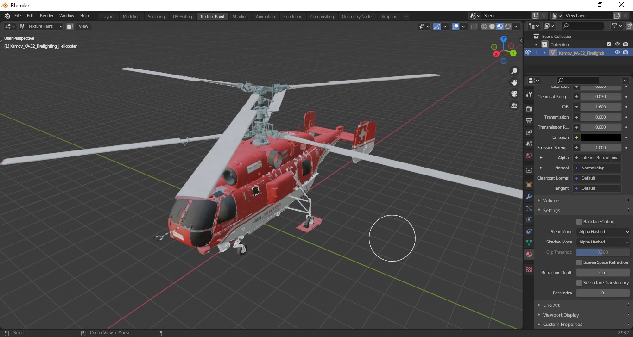Open the Particle properties tab icon
Screen dimensions: 633x337
pyautogui.click(x=529, y=208)
